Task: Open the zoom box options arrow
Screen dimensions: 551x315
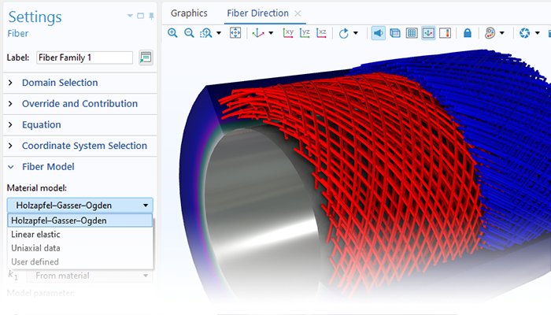Action: coord(219,33)
